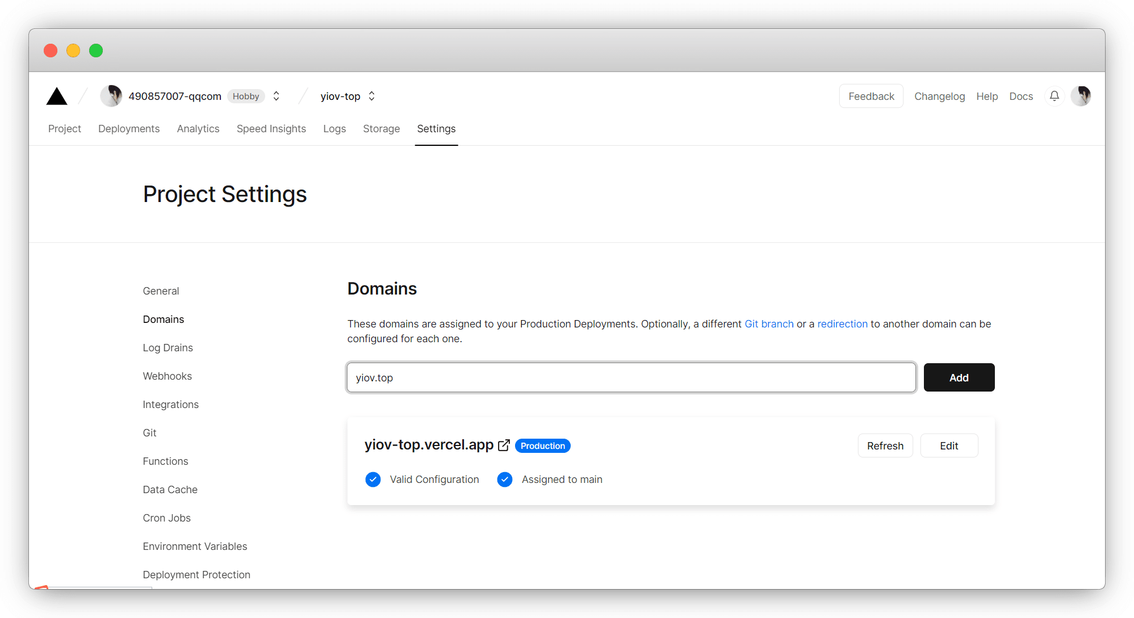
Task: Click the Refresh button
Action: [885, 446]
